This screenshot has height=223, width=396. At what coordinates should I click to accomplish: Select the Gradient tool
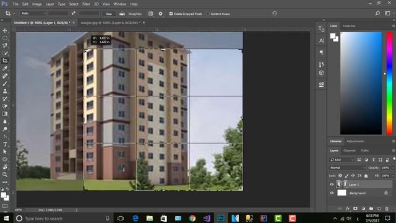[5, 114]
